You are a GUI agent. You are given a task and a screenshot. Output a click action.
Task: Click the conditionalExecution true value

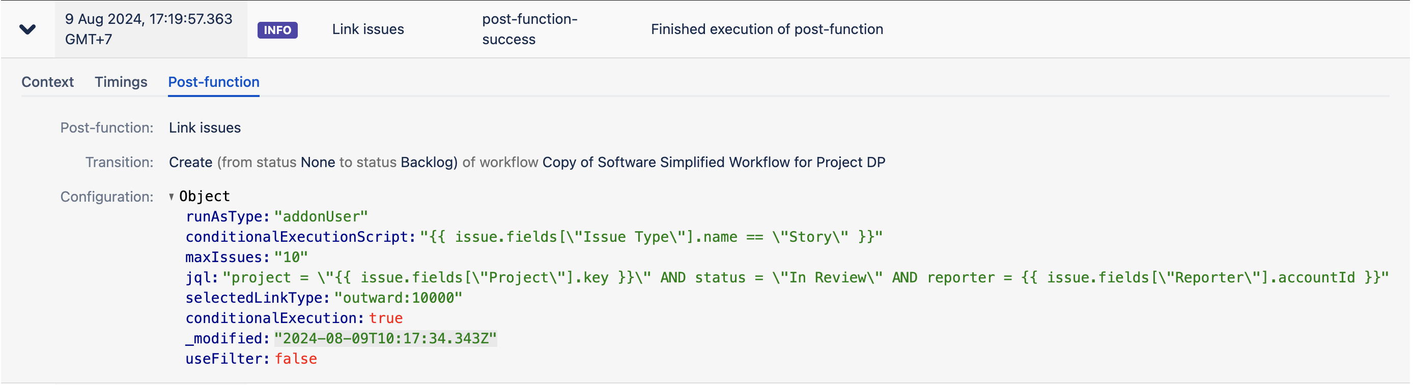[x=386, y=318]
